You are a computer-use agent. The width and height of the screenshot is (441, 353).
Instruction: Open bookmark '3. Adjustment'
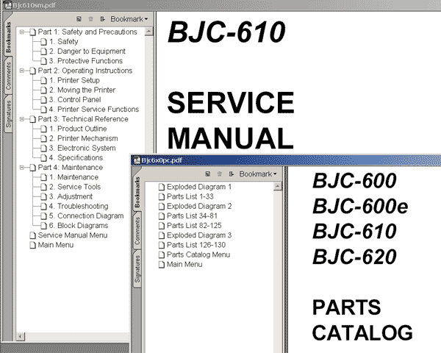71,196
